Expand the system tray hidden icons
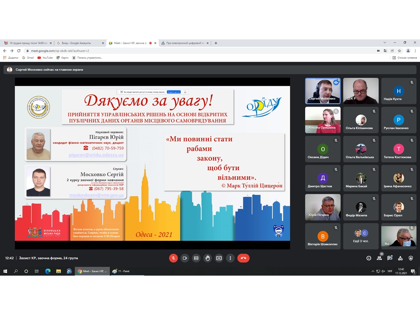 click(373, 272)
